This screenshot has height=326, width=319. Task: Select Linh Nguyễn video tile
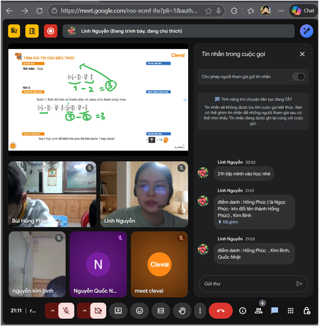coord(144,194)
